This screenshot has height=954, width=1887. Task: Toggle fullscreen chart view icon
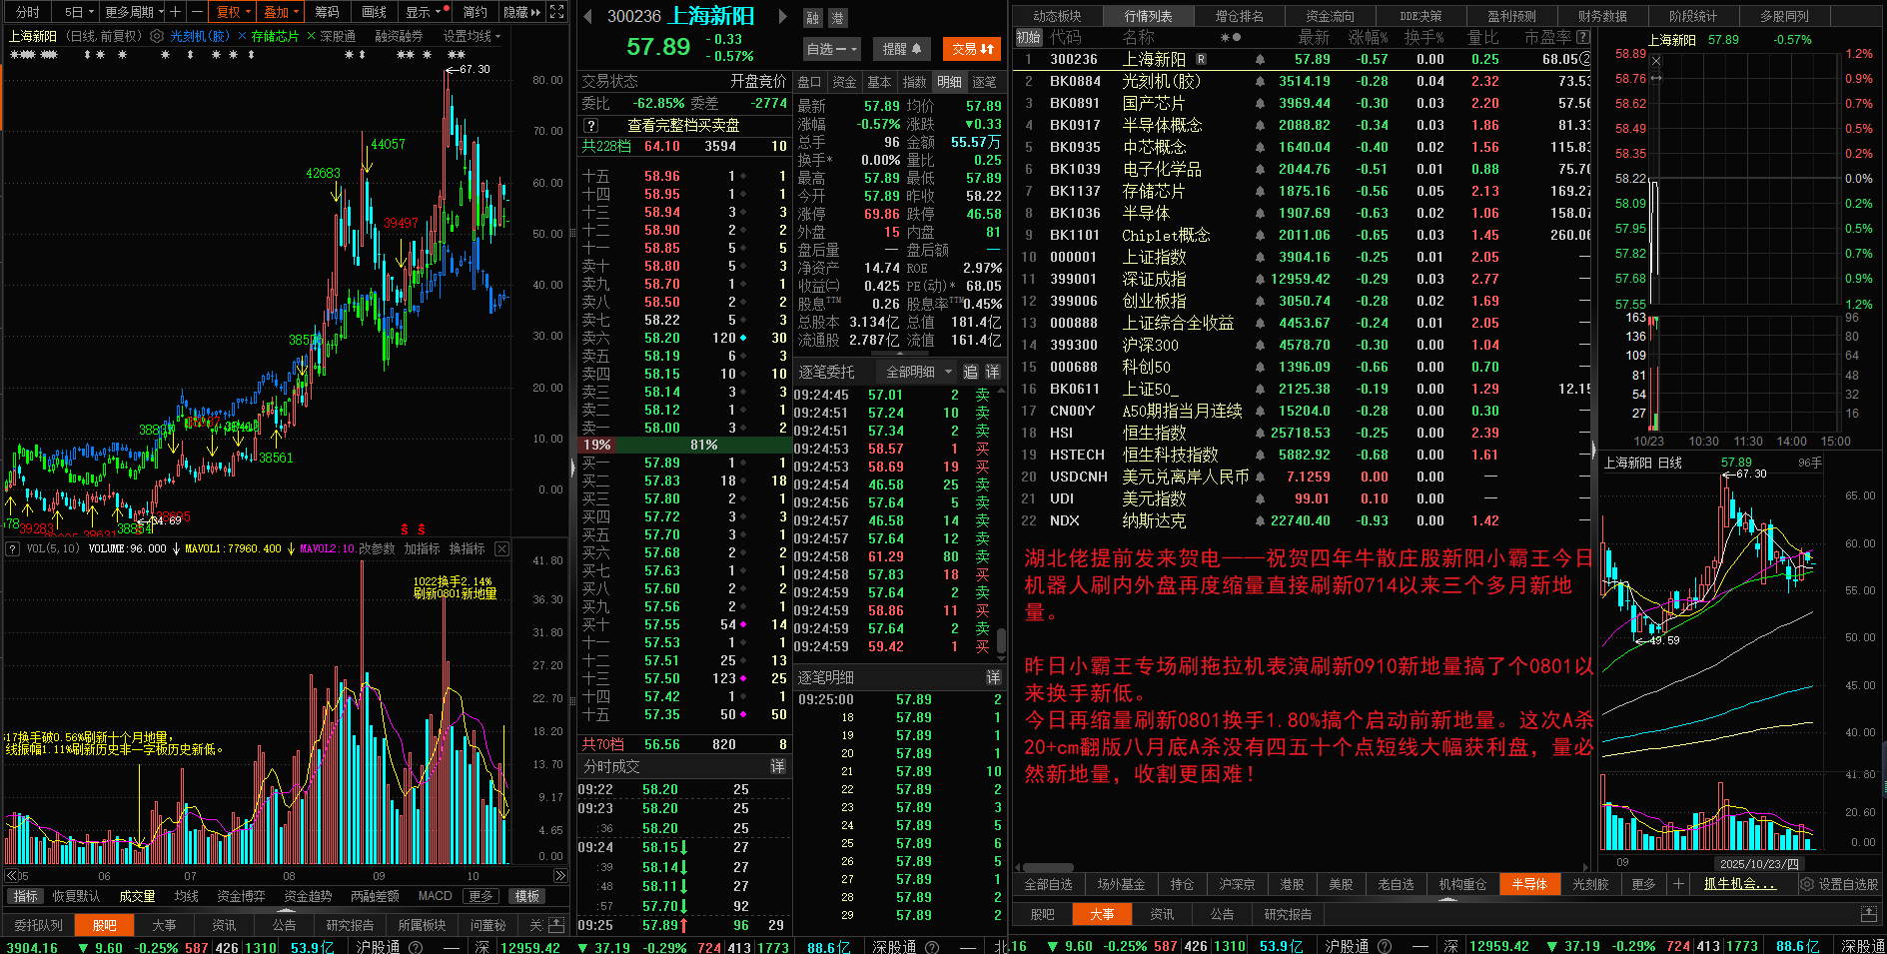pos(557,12)
